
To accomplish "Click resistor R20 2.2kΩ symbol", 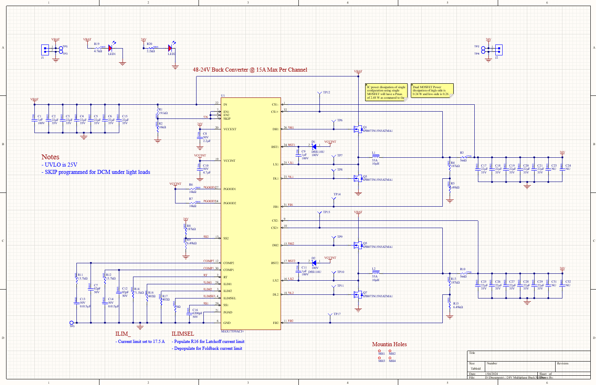I will 150,48.
